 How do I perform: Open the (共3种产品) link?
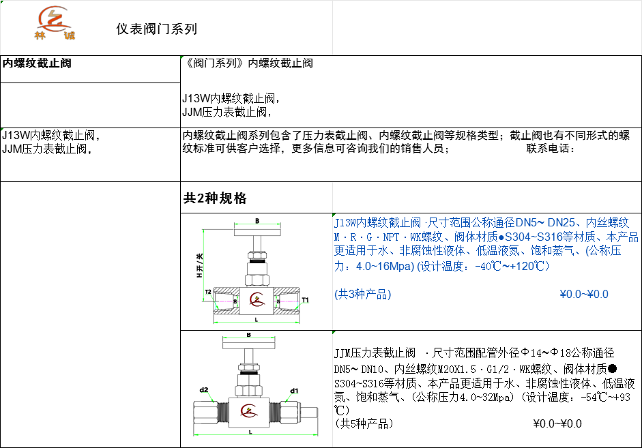[x=362, y=295]
